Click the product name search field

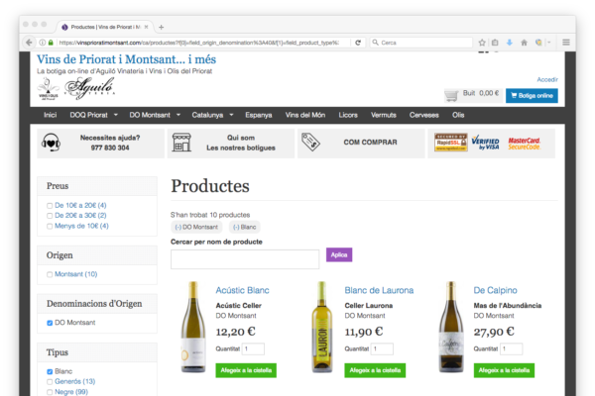tap(245, 258)
